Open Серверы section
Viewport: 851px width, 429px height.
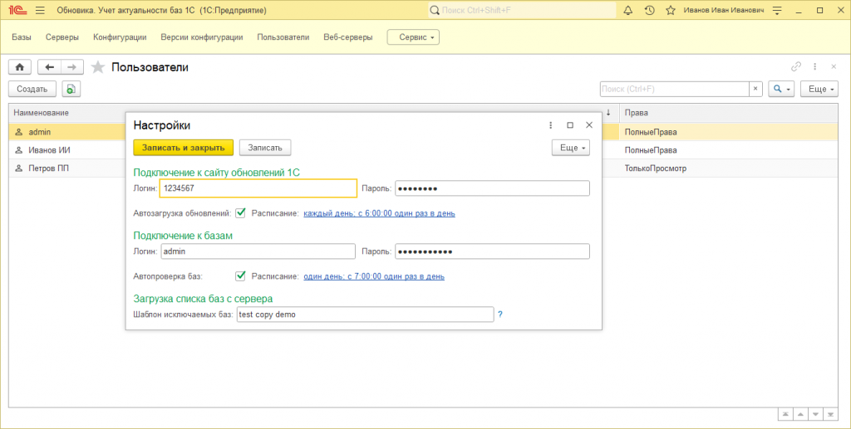click(x=61, y=37)
